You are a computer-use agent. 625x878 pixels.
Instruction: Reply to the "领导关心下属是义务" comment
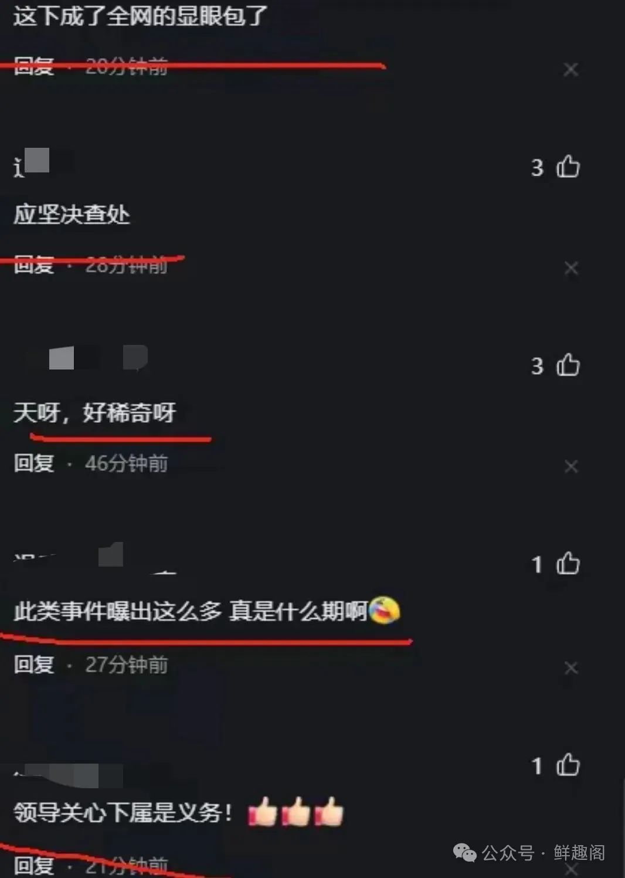34,866
